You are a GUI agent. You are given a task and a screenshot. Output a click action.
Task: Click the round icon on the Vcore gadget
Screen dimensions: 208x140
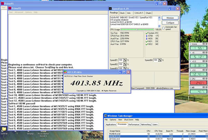point(207,44)
